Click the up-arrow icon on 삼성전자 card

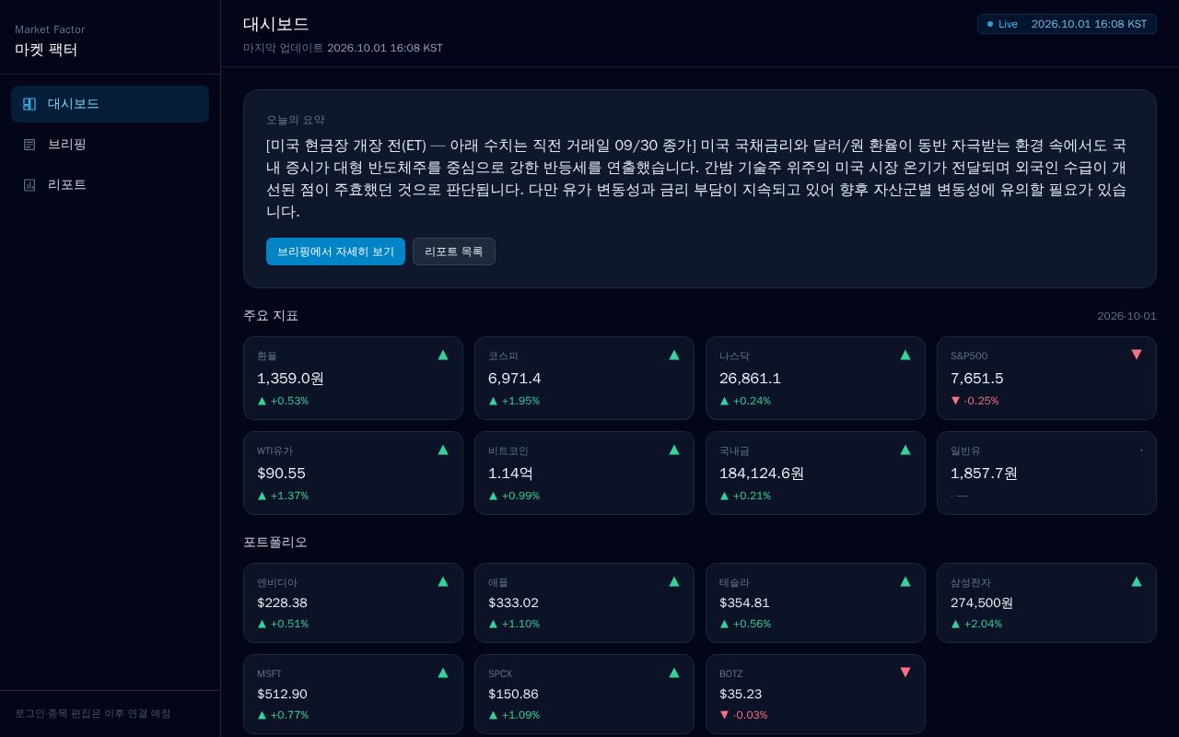coord(1137,581)
